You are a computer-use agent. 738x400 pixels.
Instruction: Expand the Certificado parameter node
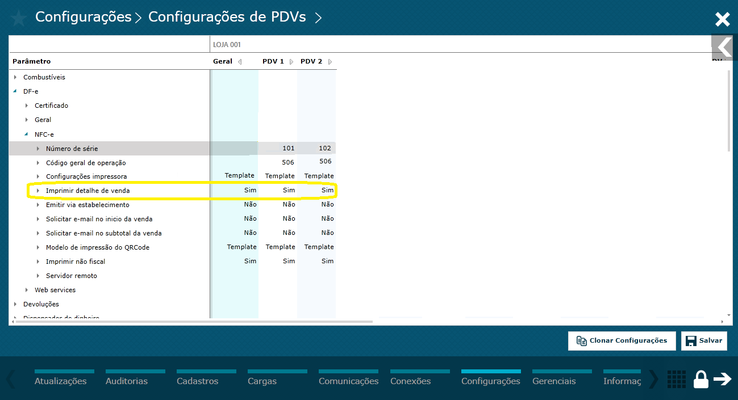(27, 105)
